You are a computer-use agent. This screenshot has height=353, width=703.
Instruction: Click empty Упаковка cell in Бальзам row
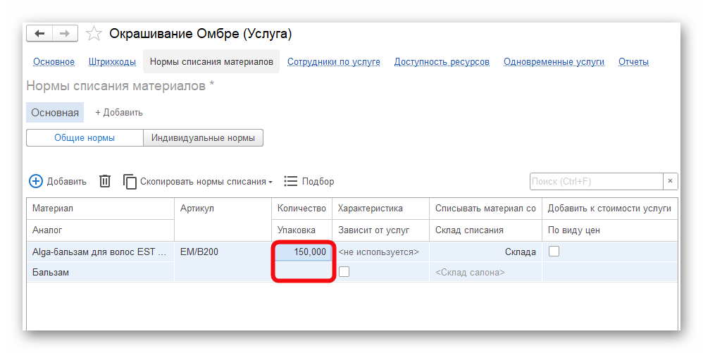[x=301, y=272]
